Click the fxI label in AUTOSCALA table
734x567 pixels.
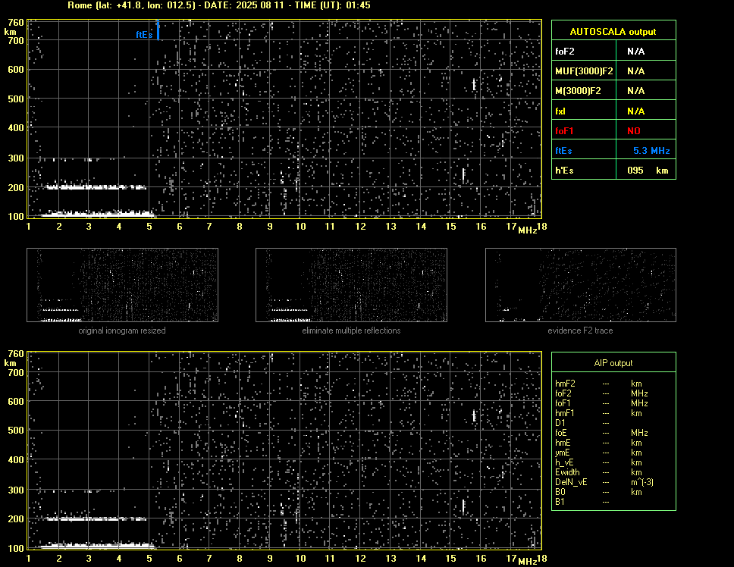[x=560, y=111]
